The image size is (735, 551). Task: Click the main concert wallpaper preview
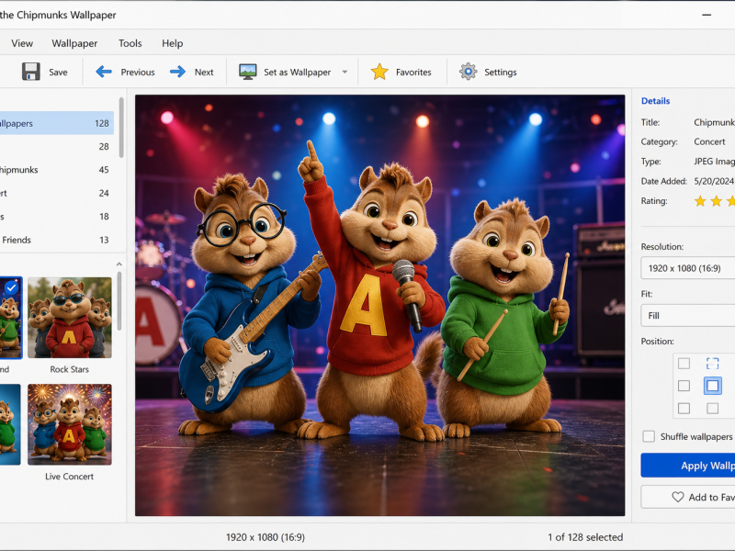tap(379, 306)
